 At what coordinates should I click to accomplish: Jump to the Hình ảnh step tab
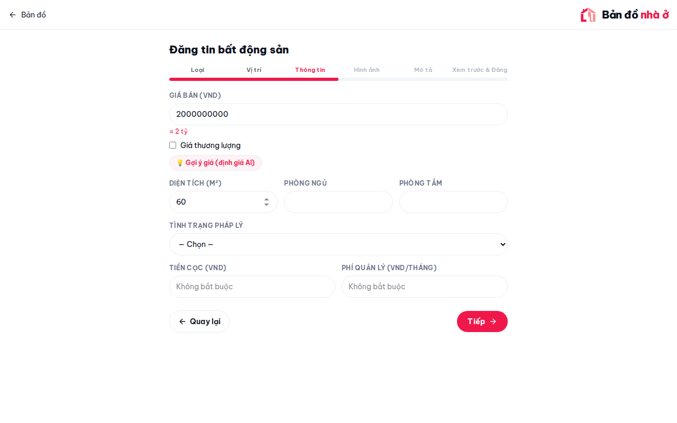(367, 70)
